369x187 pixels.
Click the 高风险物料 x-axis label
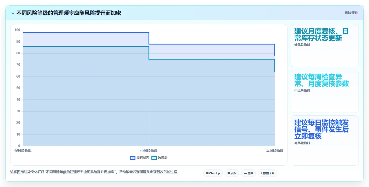coord(275,151)
